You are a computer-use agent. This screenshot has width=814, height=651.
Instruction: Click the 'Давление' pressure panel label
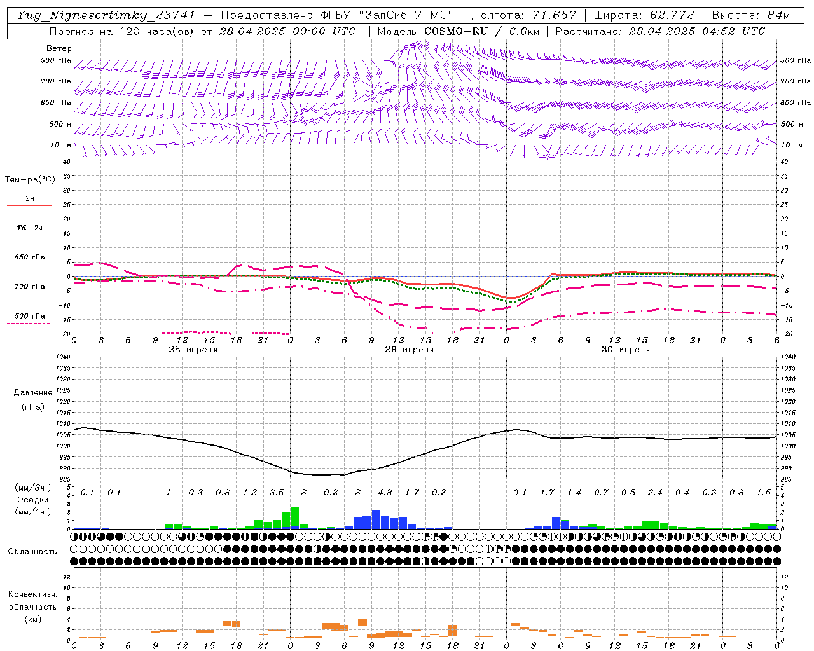pos(33,393)
